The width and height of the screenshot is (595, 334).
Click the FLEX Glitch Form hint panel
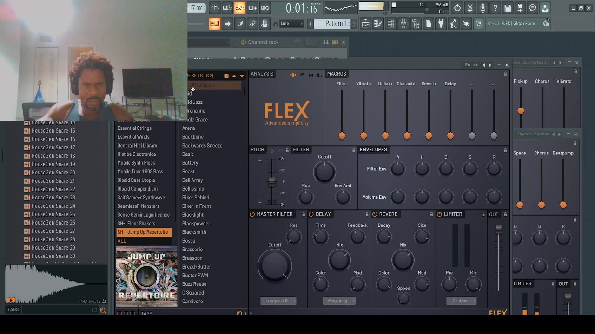pos(518,23)
